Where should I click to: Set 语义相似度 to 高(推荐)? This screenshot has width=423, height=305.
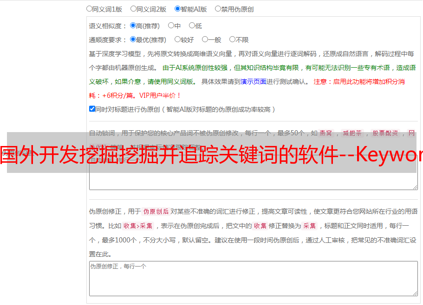tap(133, 25)
